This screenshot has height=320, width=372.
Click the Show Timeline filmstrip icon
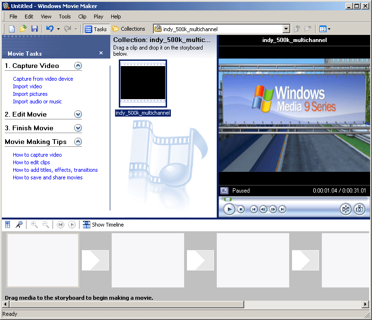click(x=86, y=225)
